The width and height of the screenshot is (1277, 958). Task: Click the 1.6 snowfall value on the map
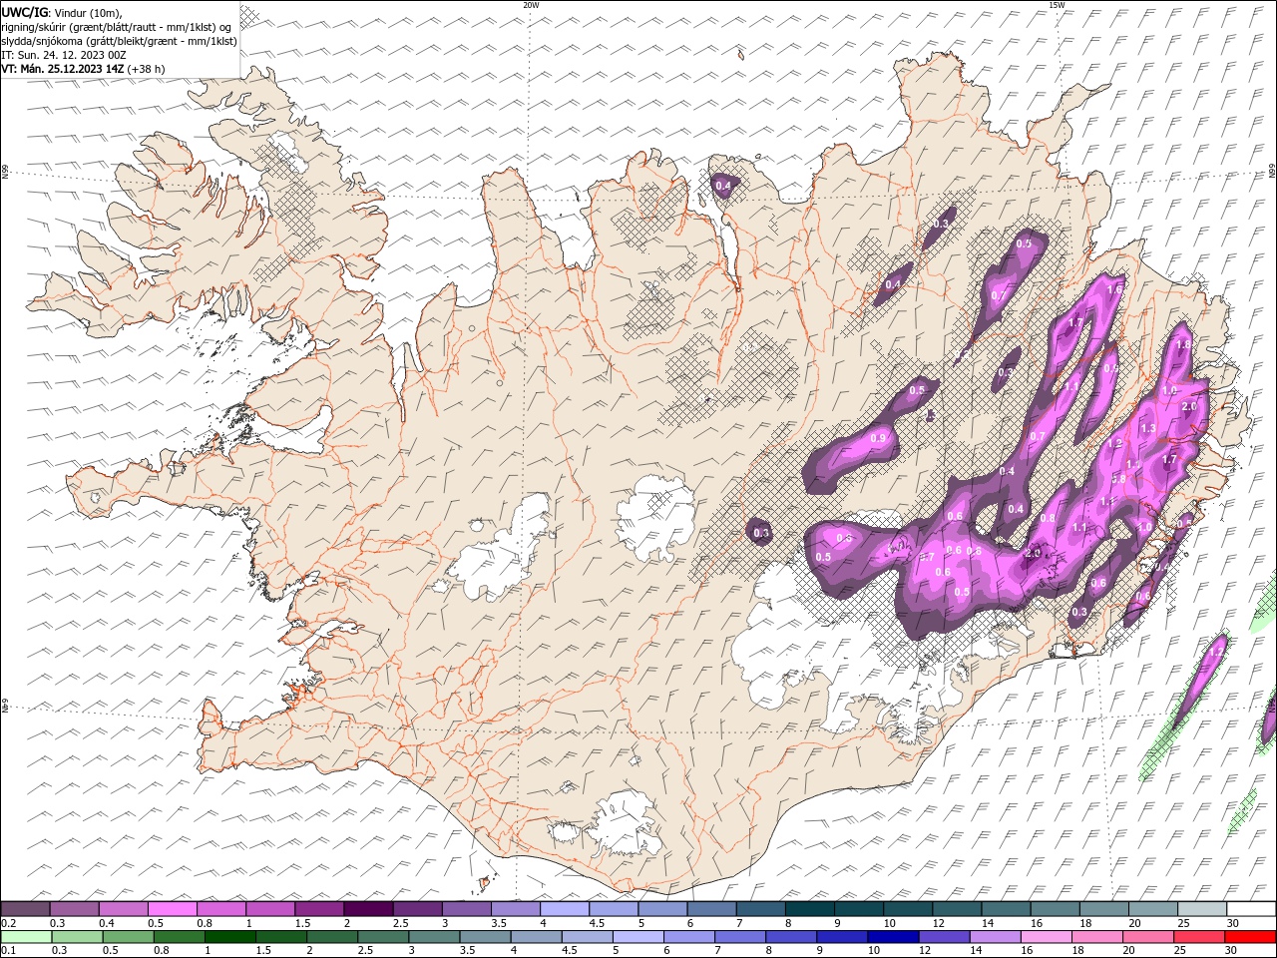(x=1115, y=289)
